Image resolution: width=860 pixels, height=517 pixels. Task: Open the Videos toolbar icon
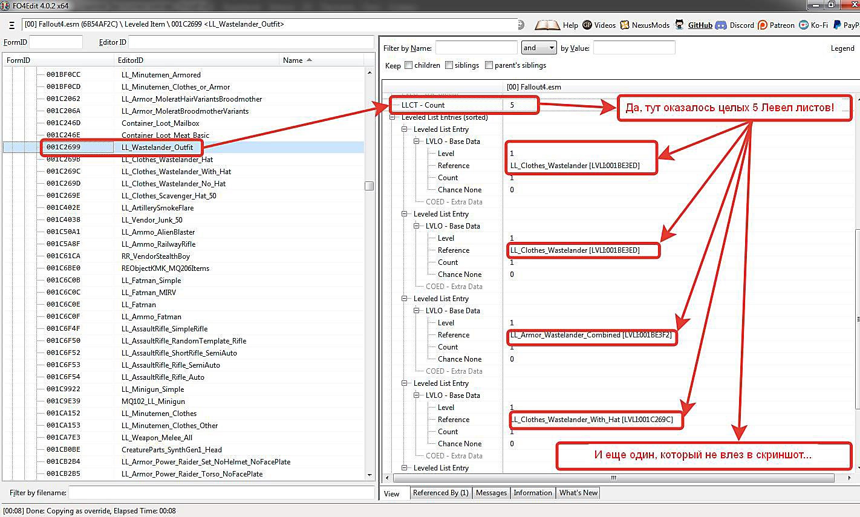[587, 25]
